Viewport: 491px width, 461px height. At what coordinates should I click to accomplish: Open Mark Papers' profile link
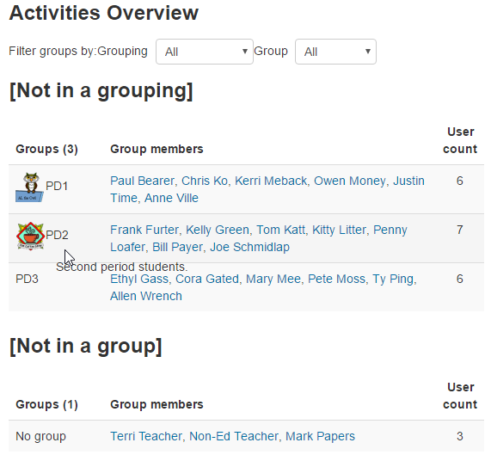pyautogui.click(x=320, y=436)
